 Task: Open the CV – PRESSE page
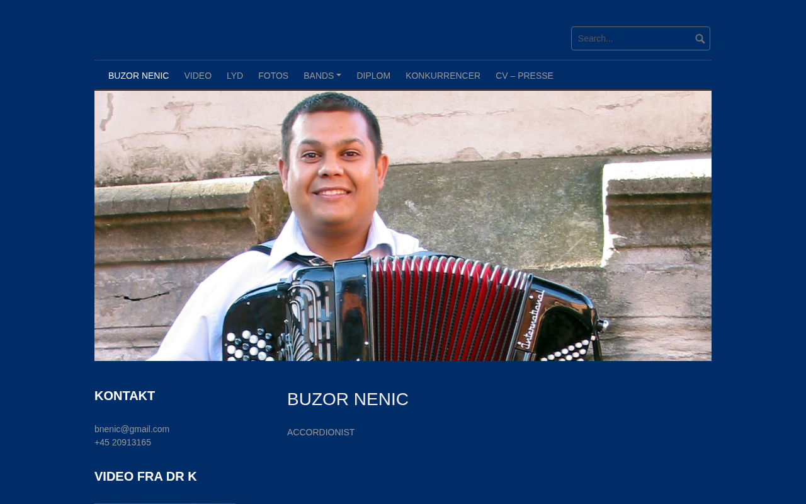525,76
